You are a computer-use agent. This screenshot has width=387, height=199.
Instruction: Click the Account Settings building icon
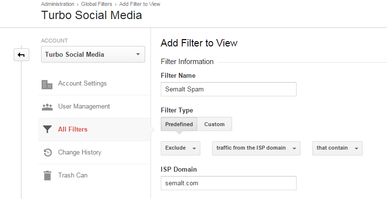point(47,84)
